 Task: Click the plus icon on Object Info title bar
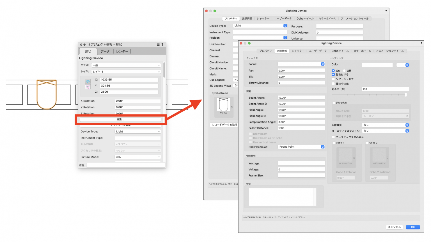coord(84,45)
